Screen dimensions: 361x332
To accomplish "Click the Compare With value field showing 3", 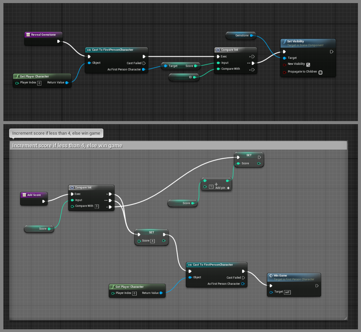I will point(97,206).
